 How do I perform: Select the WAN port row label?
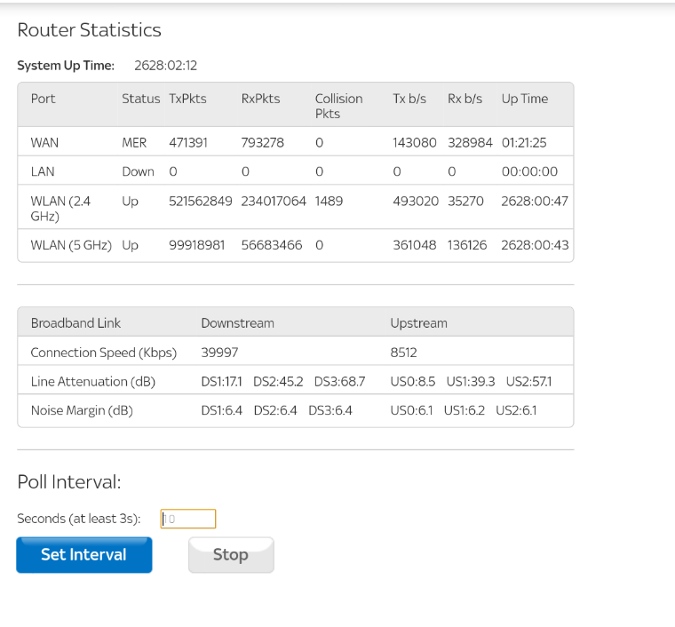pyautogui.click(x=45, y=142)
